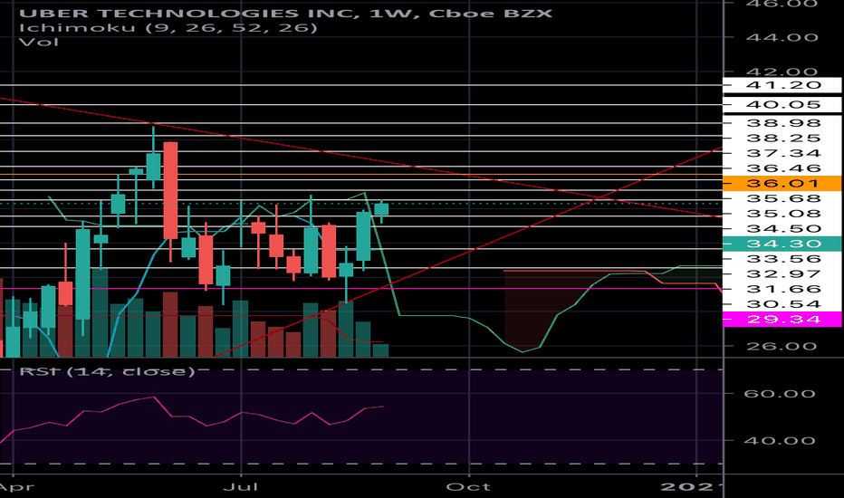844x498 pixels.
Task: Click the 38.25 price level label
Action: coord(783,138)
